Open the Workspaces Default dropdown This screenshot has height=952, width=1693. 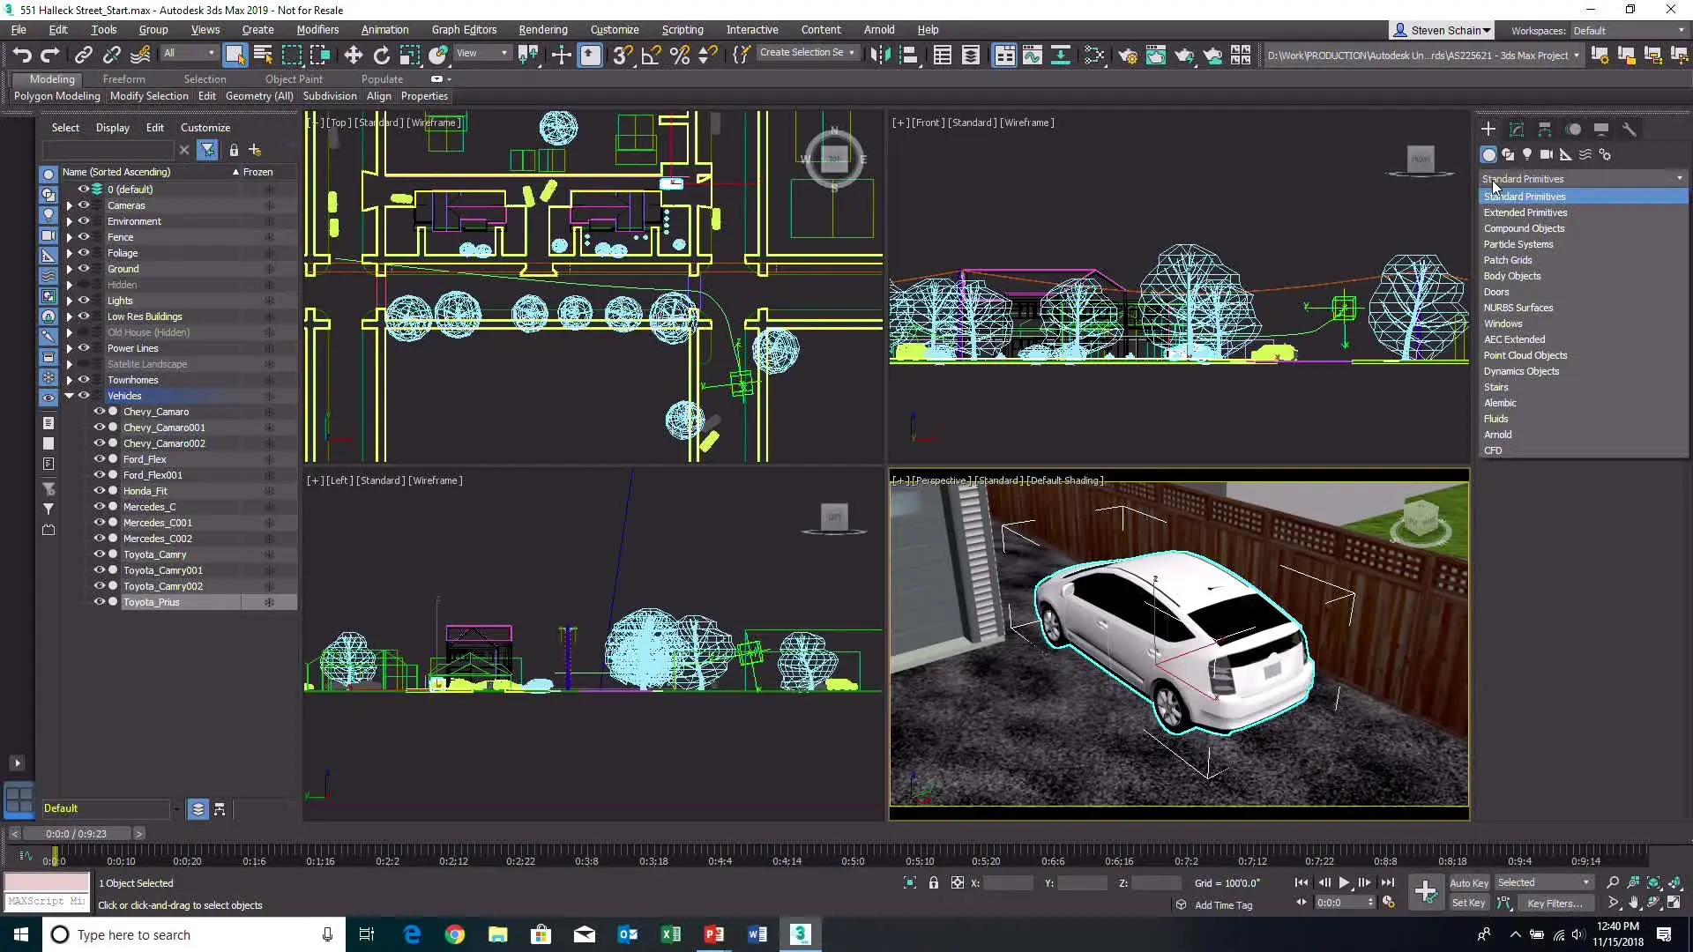pyautogui.click(x=1628, y=30)
